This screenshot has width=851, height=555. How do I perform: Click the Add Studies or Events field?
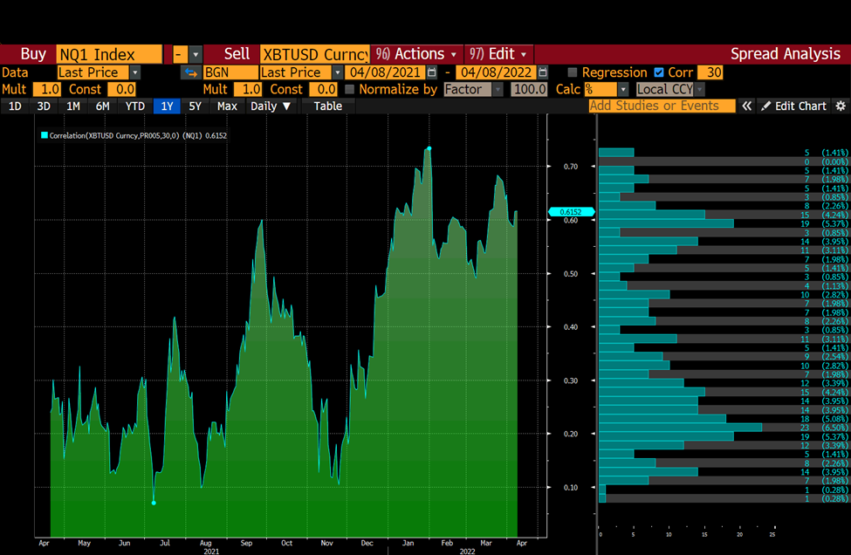tap(662, 106)
